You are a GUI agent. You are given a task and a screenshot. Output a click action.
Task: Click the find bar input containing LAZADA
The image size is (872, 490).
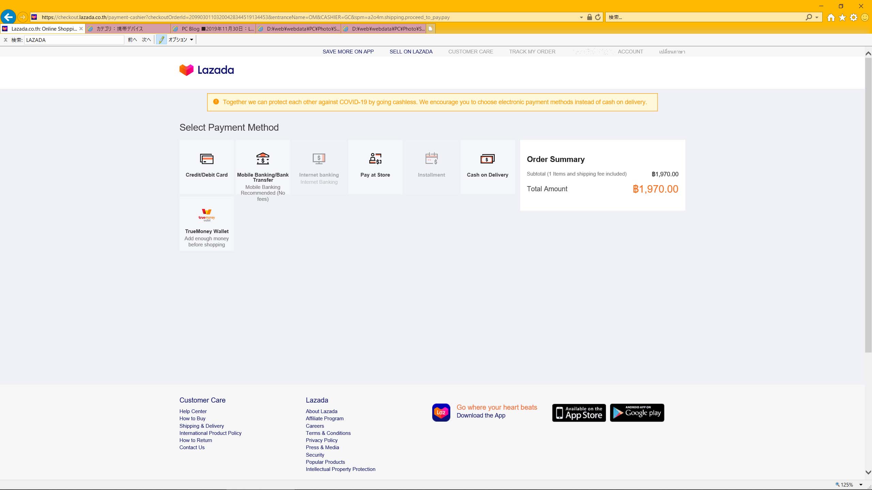tap(74, 40)
